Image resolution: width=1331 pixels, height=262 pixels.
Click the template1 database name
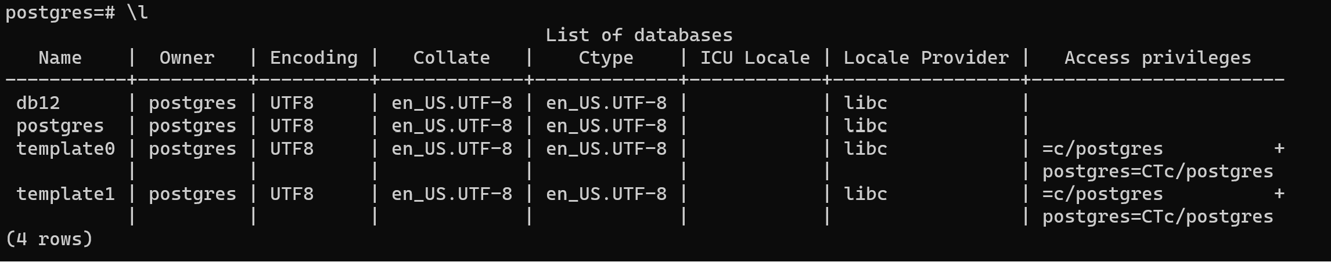[x=66, y=194]
